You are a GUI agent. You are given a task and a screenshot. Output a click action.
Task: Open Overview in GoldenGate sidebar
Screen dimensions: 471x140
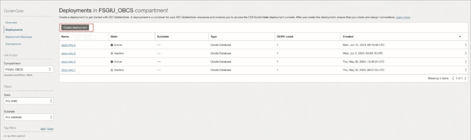pyautogui.click(x=11, y=23)
